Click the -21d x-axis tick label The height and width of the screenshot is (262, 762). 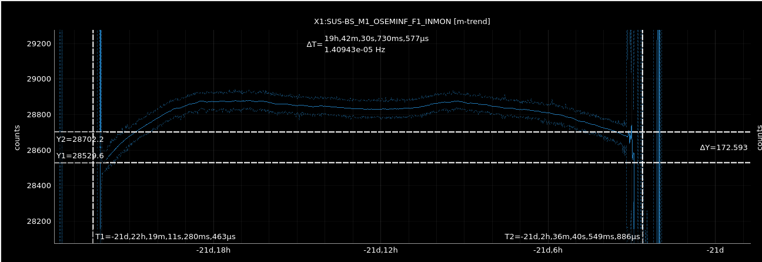click(715, 250)
